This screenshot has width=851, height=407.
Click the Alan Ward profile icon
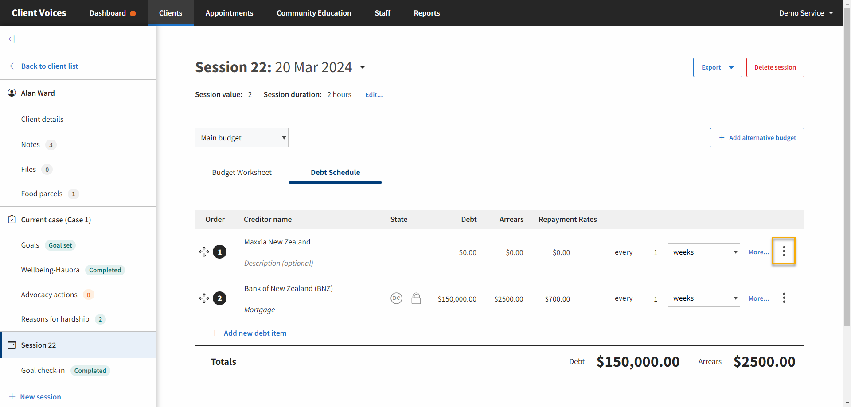click(x=12, y=93)
